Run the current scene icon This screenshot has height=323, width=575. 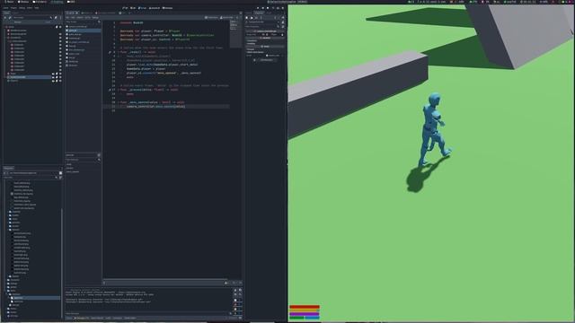(x=273, y=8)
